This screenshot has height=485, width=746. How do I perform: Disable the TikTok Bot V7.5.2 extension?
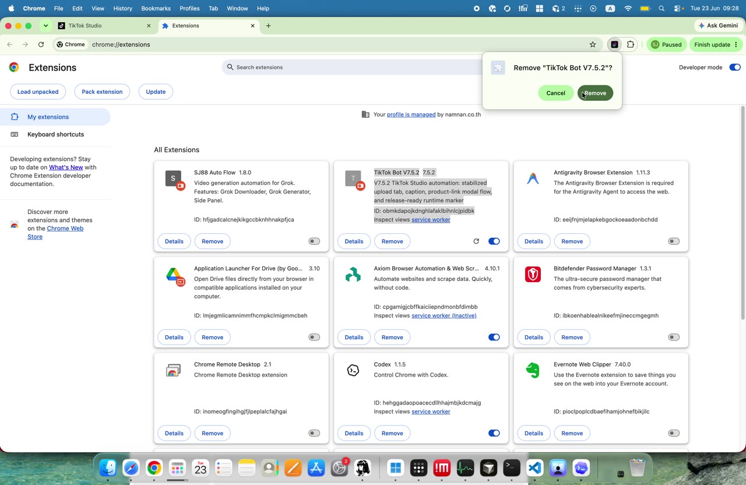tap(494, 241)
